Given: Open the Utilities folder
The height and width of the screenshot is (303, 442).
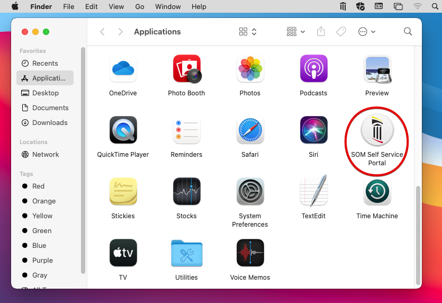Looking at the screenshot, I should pyautogui.click(x=186, y=254).
